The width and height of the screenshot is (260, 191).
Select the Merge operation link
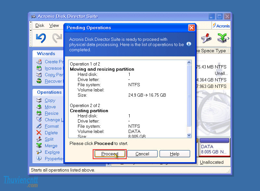[51, 146]
